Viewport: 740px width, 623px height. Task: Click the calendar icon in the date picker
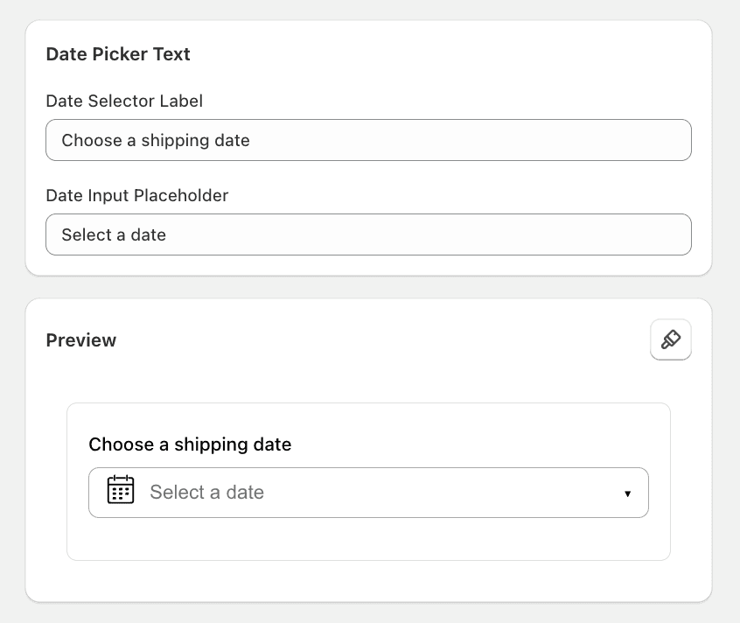121,490
